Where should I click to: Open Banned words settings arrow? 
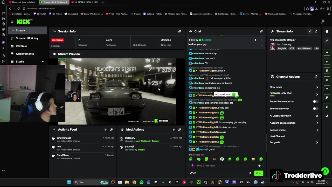[x=317, y=130]
